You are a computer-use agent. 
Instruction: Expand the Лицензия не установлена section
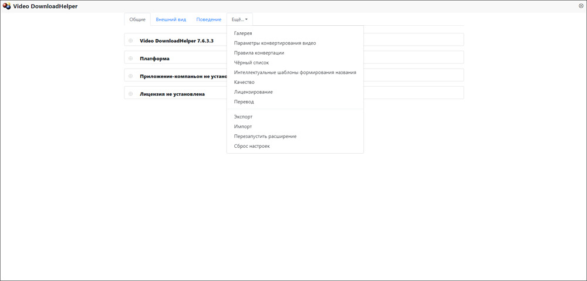click(x=131, y=94)
